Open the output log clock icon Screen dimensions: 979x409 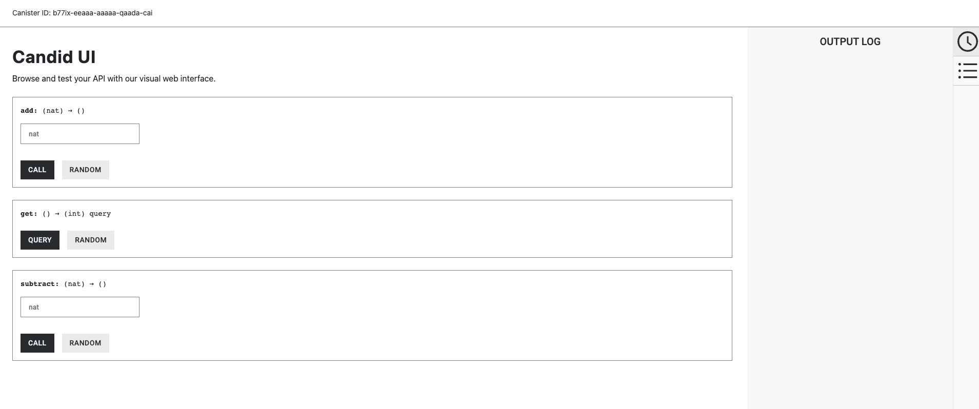click(967, 42)
